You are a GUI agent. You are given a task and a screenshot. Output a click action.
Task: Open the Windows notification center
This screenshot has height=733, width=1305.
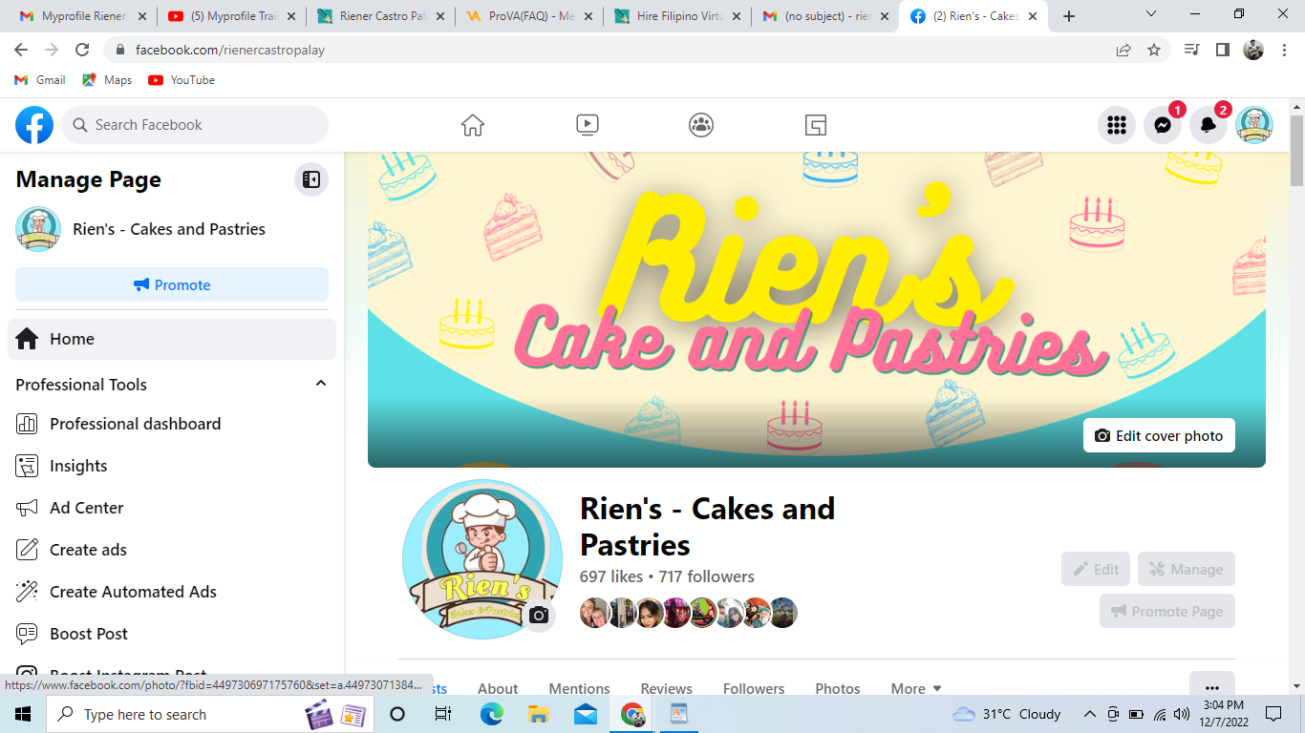[1273, 714]
